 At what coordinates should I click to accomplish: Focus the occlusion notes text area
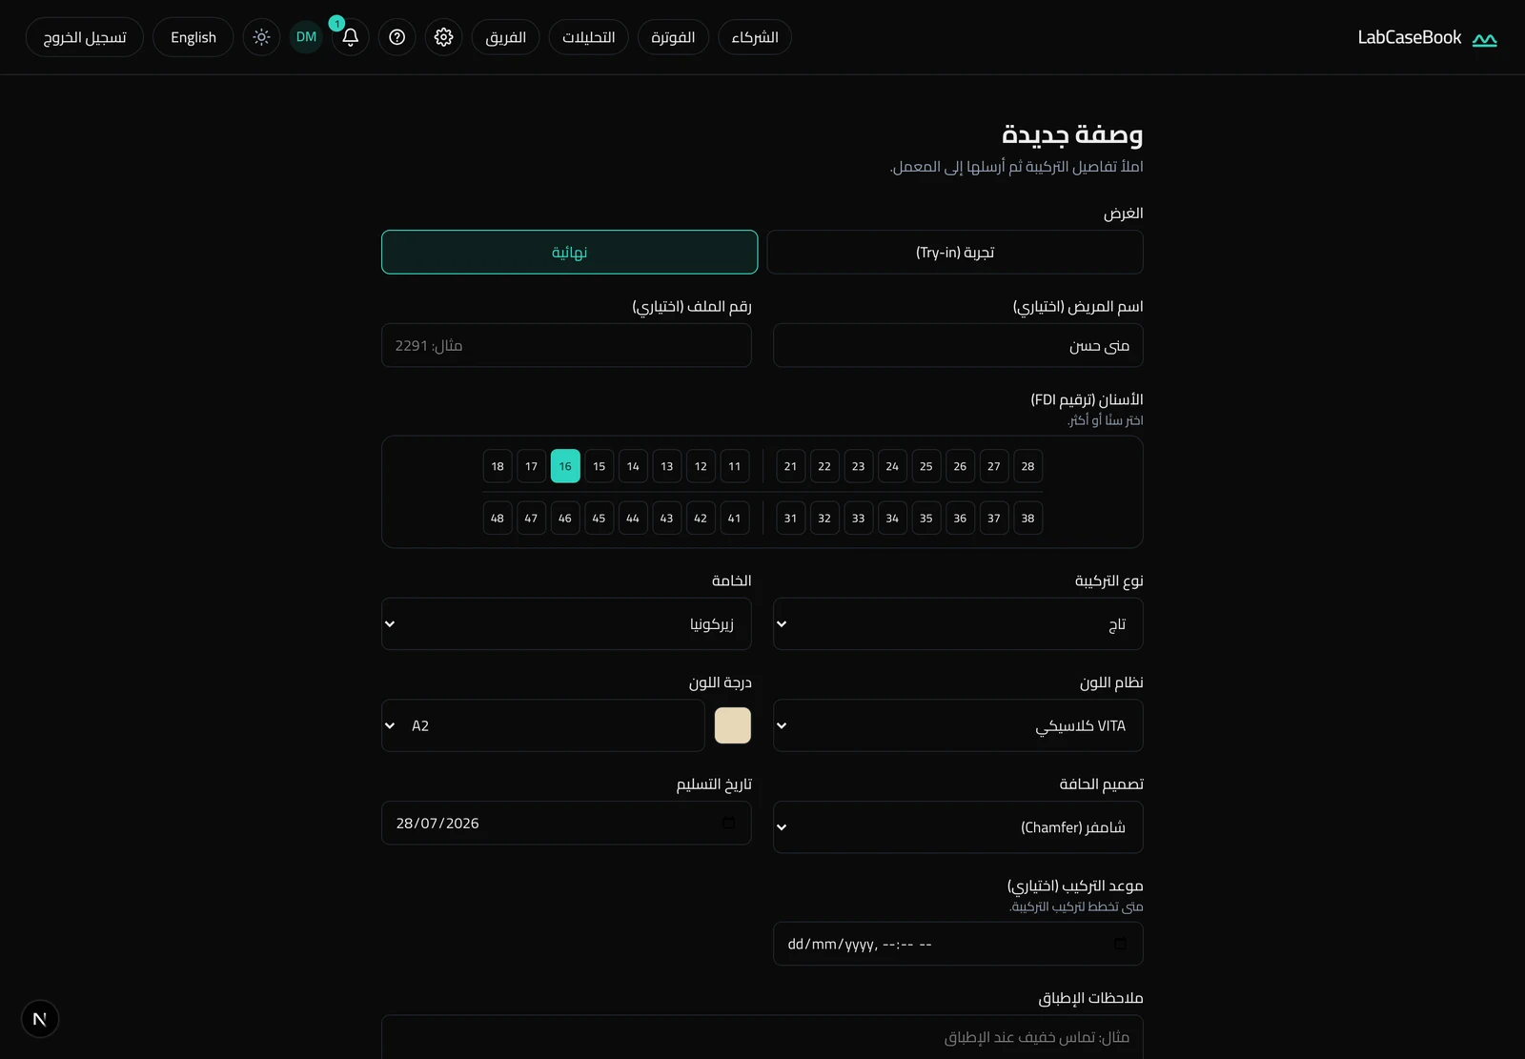tap(762, 1037)
